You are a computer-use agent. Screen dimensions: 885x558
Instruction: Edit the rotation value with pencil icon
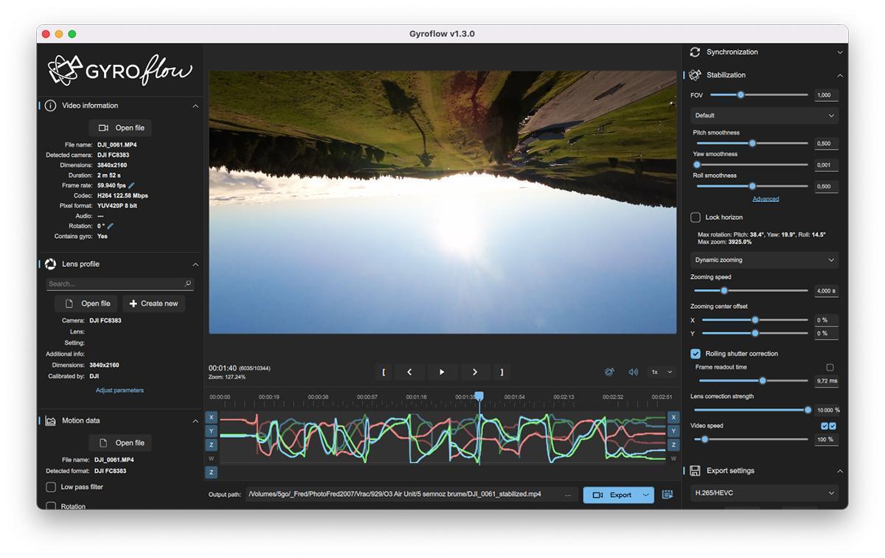111,226
